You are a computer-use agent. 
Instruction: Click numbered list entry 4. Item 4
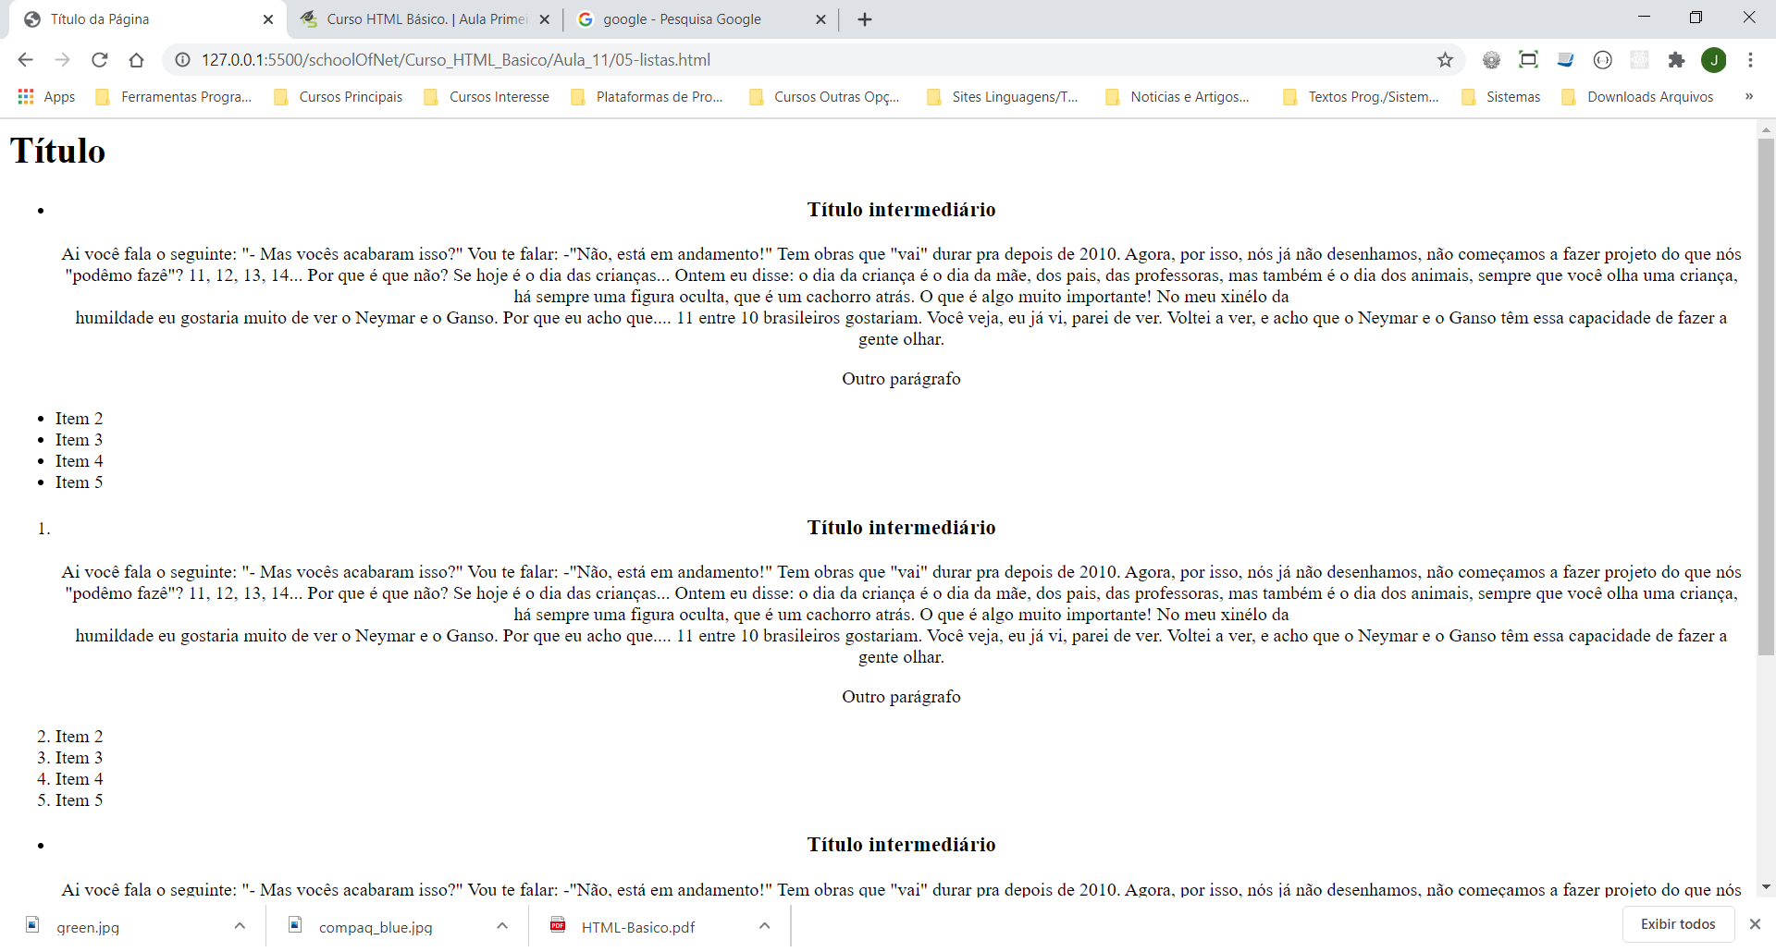click(x=70, y=779)
